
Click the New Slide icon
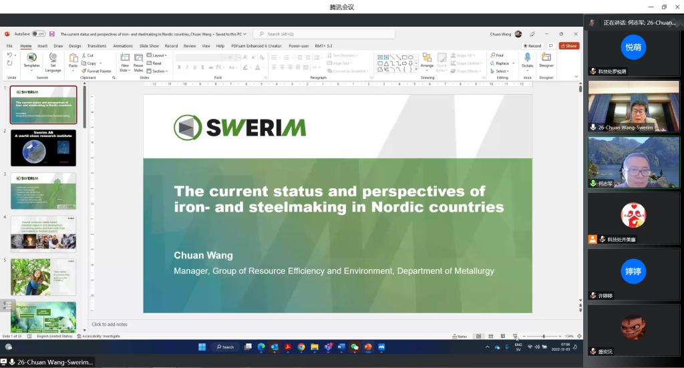coord(125,57)
